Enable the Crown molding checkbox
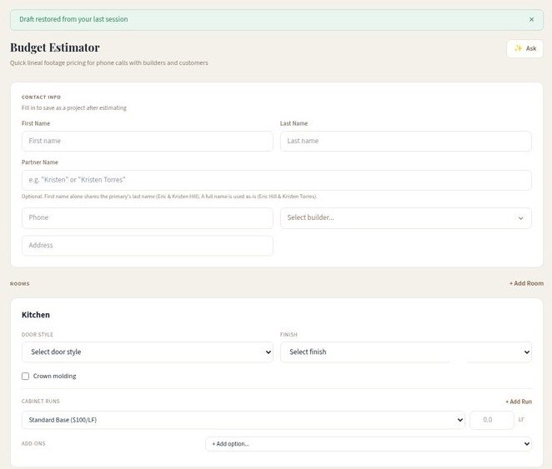The height and width of the screenshot is (469, 552). click(25, 377)
